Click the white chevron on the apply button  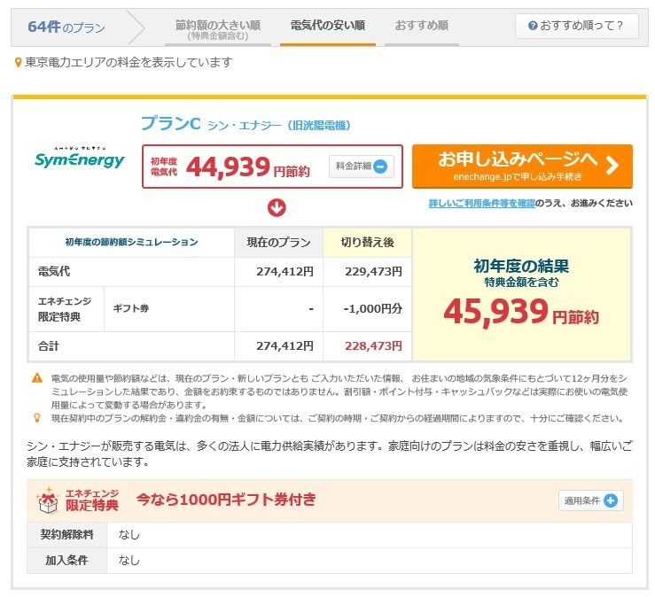pyautogui.click(x=612, y=166)
